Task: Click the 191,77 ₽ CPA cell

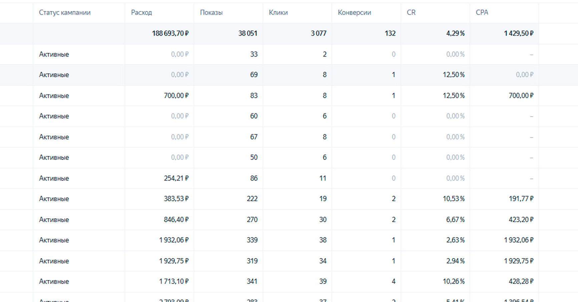Action: [521, 199]
